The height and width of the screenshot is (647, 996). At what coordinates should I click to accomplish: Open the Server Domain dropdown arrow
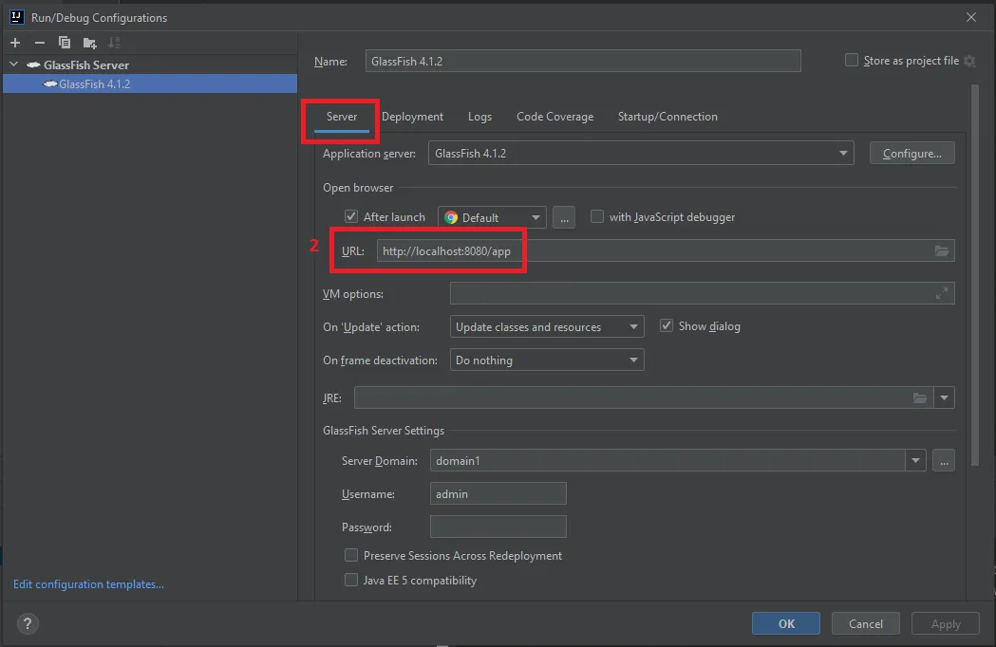(915, 460)
